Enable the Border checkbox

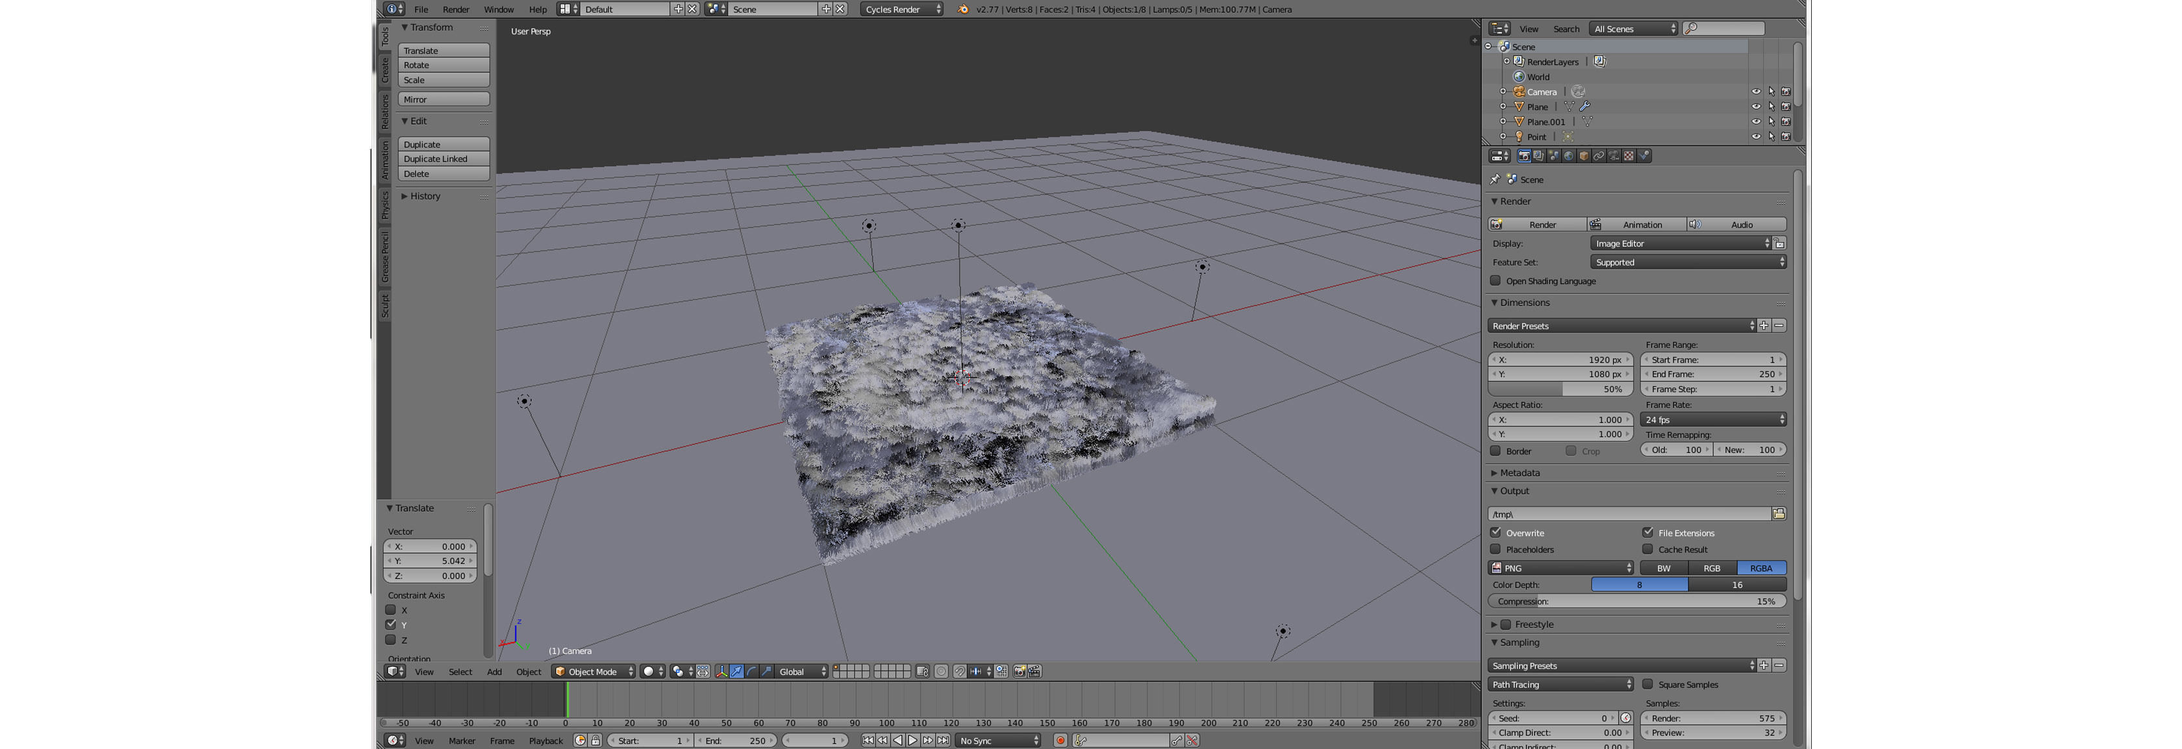click(1496, 451)
